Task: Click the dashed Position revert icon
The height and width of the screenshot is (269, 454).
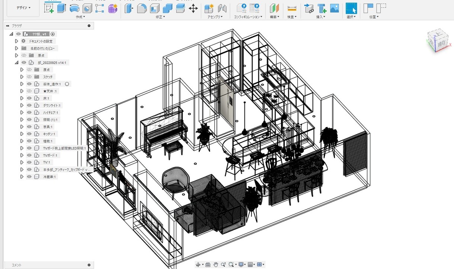Action: tap(381, 8)
